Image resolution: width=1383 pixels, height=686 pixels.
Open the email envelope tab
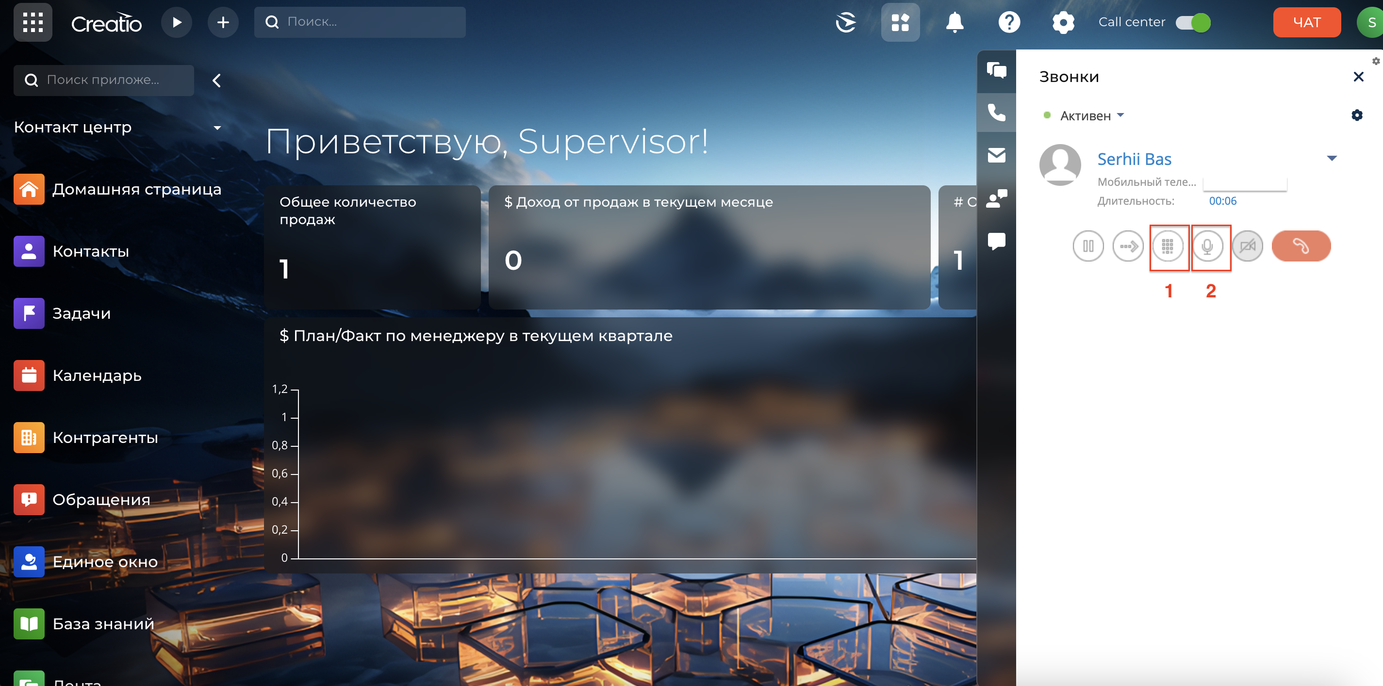[x=996, y=155]
